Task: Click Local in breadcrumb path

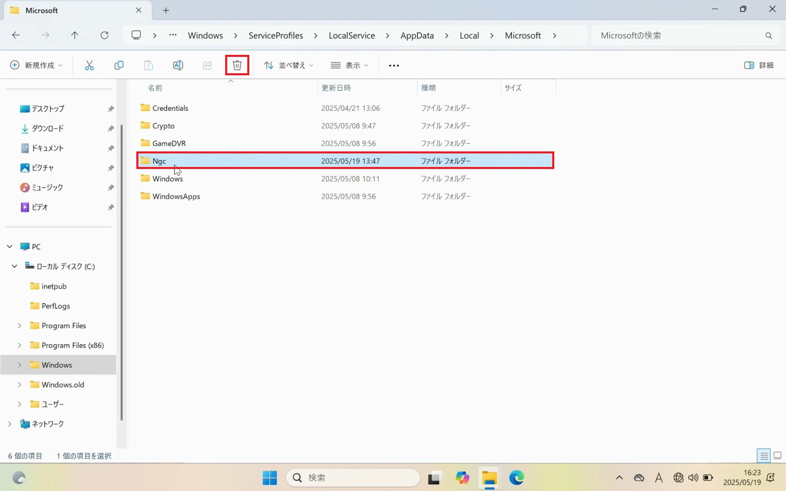Action: tap(469, 36)
